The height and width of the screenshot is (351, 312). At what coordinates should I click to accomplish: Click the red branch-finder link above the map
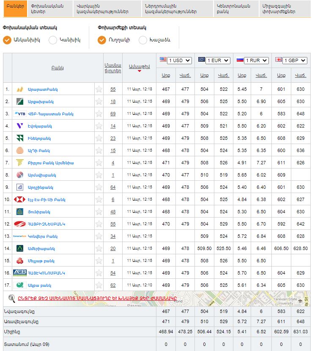point(97,298)
